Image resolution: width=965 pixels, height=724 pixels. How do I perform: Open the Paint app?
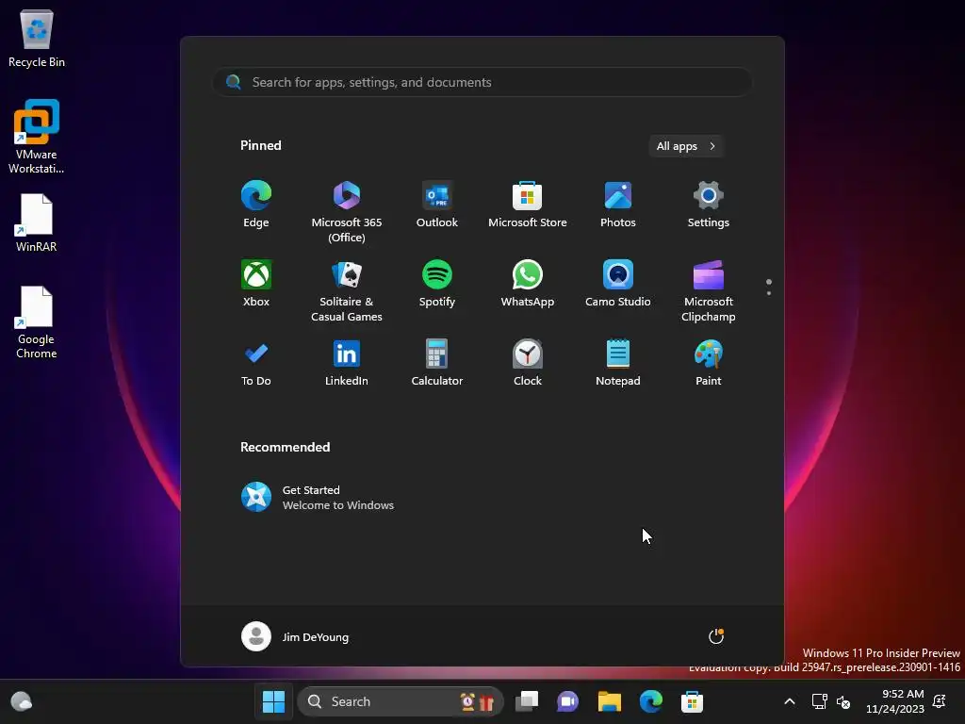709,363
